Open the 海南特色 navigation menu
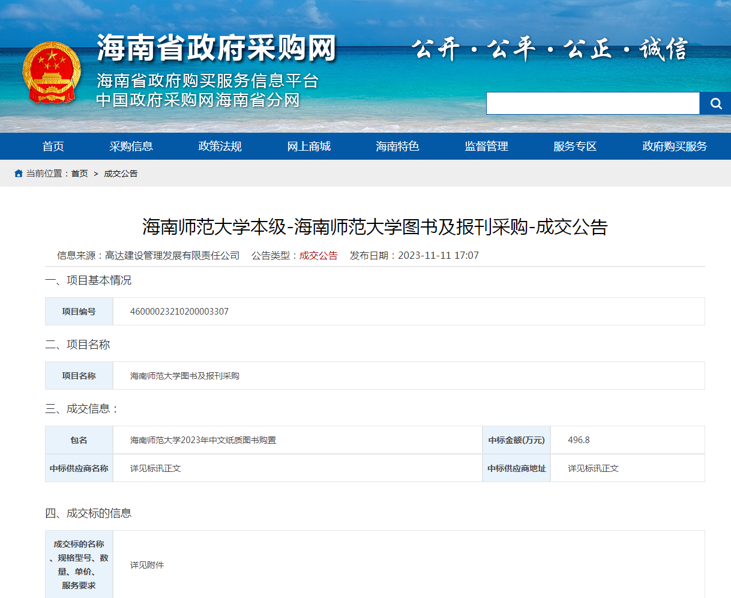This screenshot has height=598, width=731. click(x=397, y=146)
